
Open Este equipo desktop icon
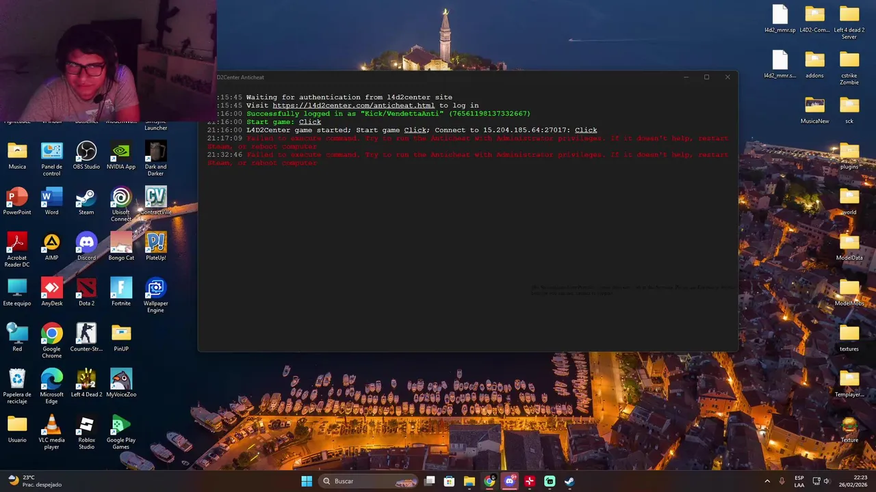coord(17,292)
